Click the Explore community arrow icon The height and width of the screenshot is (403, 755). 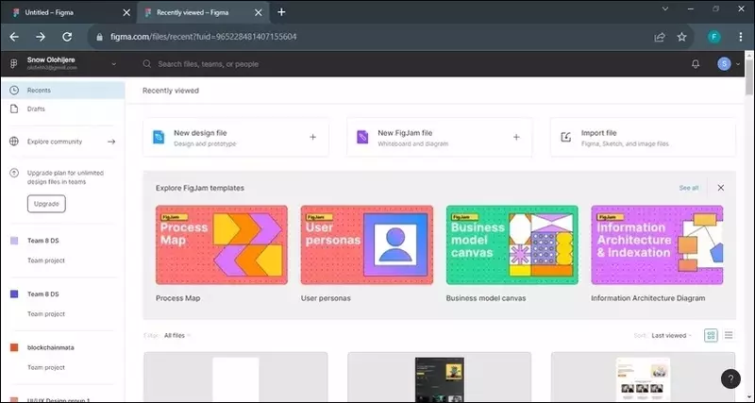click(x=111, y=142)
